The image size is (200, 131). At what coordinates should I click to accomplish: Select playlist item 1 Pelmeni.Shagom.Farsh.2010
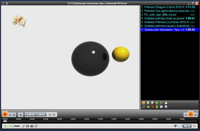point(170,7)
